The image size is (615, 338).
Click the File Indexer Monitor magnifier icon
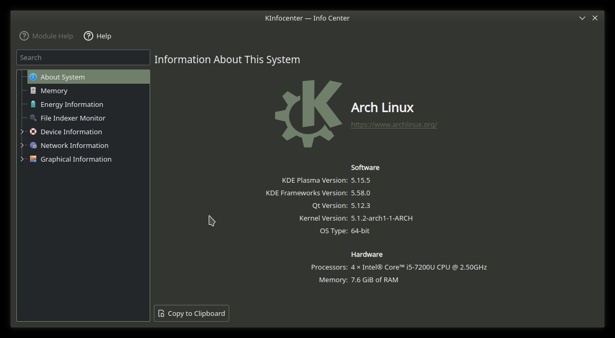click(33, 118)
